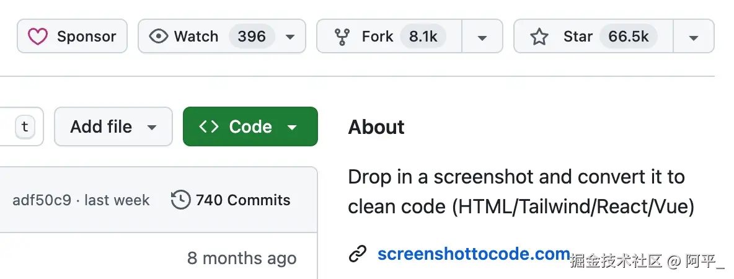Open the green Code dropdown
The image size is (734, 279).
tap(292, 126)
